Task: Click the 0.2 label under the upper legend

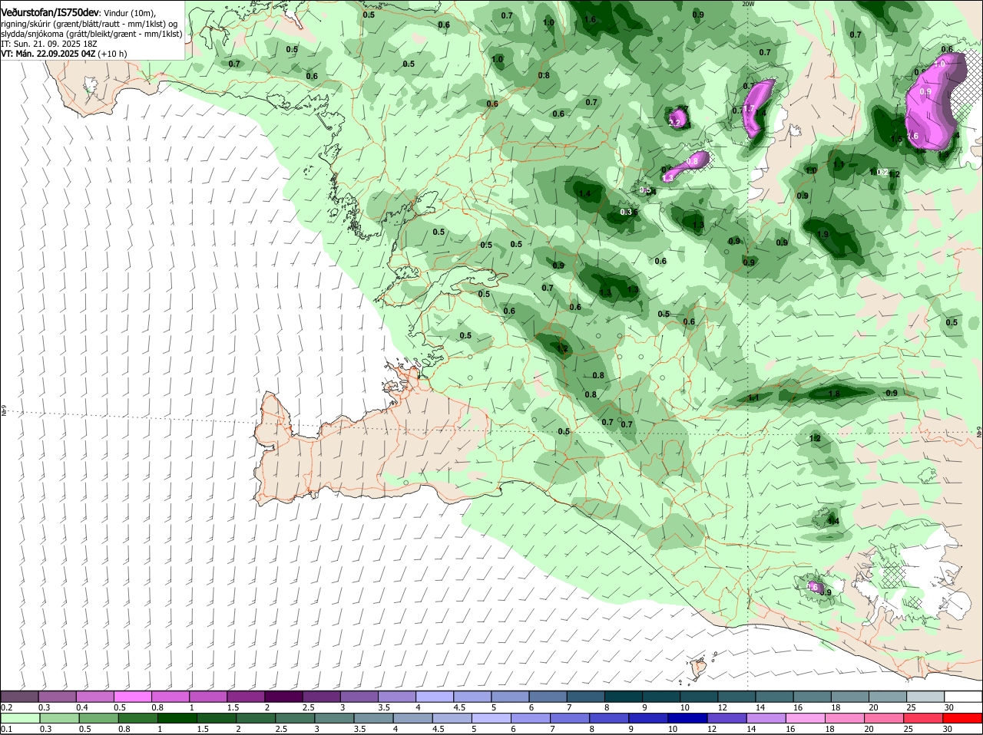Action: point(6,707)
